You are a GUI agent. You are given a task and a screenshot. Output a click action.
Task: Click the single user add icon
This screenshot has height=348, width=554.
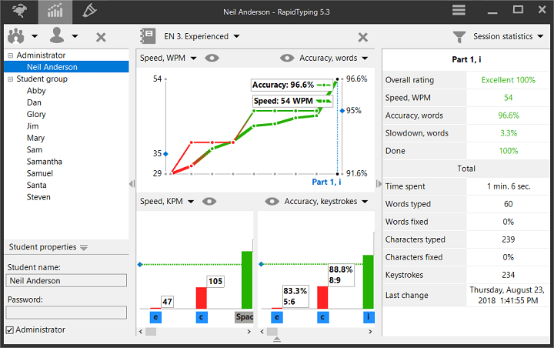point(57,36)
